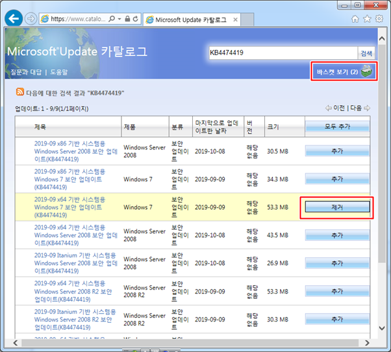The image size is (391, 352).
Task: Select the Microsoft Update 카탈로그 tab
Action: pos(192,19)
